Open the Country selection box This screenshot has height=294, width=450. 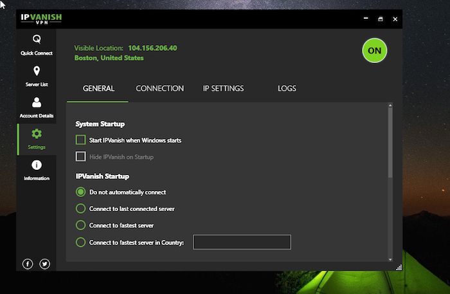[x=242, y=243]
